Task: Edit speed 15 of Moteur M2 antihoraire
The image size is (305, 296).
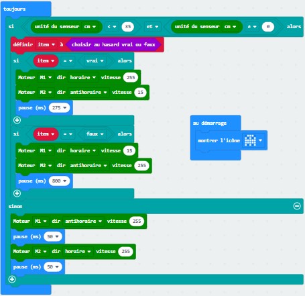Action: click(x=140, y=92)
